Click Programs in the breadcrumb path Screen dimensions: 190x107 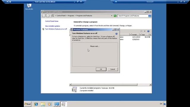[71, 16]
